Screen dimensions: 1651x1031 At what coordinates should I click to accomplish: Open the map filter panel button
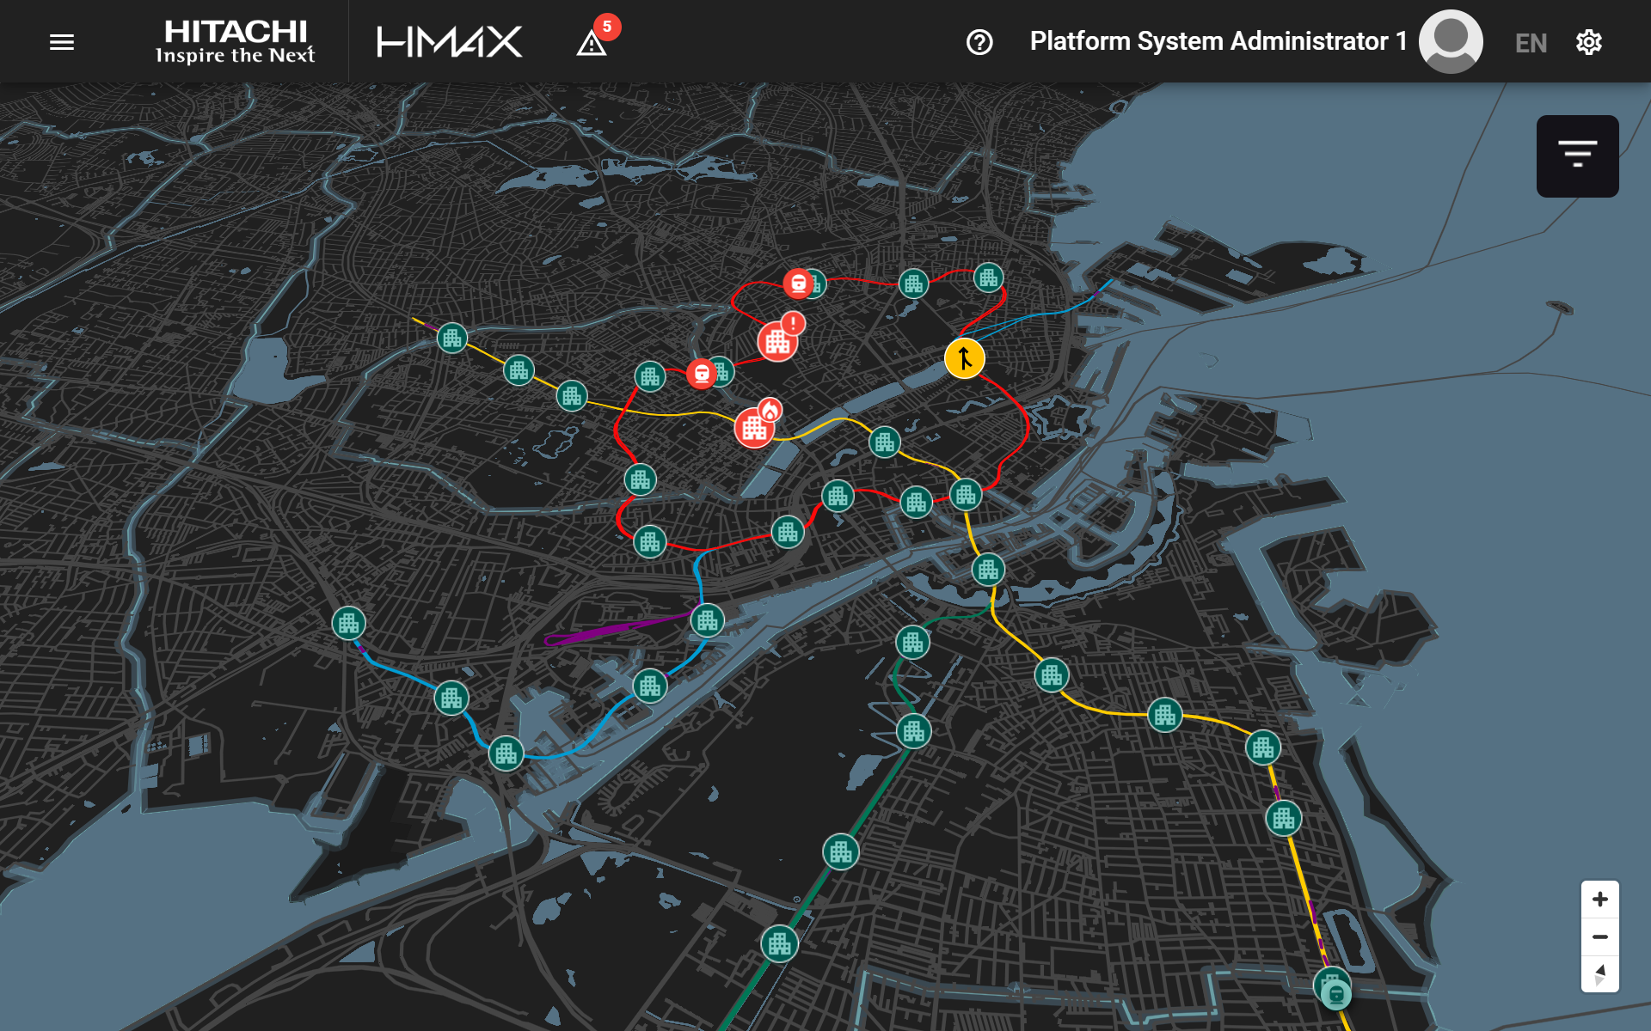click(x=1577, y=156)
